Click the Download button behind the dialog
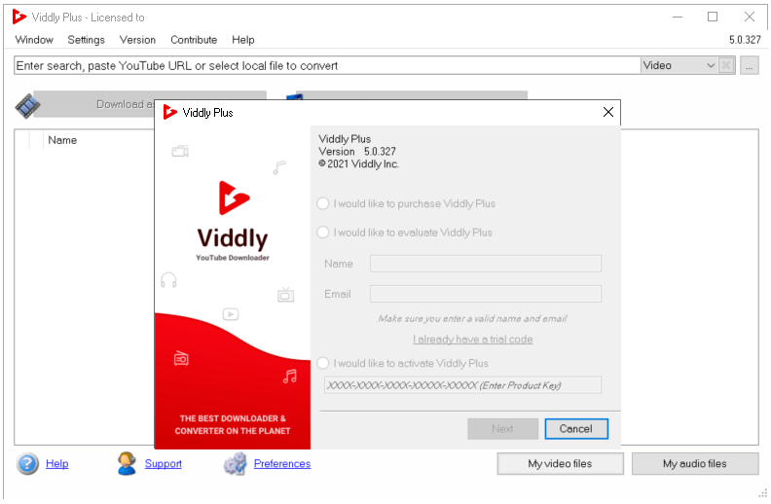Viewport: 771px width, 504px height. click(x=93, y=104)
